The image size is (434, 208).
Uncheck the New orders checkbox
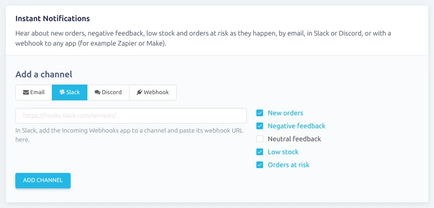[x=260, y=113]
